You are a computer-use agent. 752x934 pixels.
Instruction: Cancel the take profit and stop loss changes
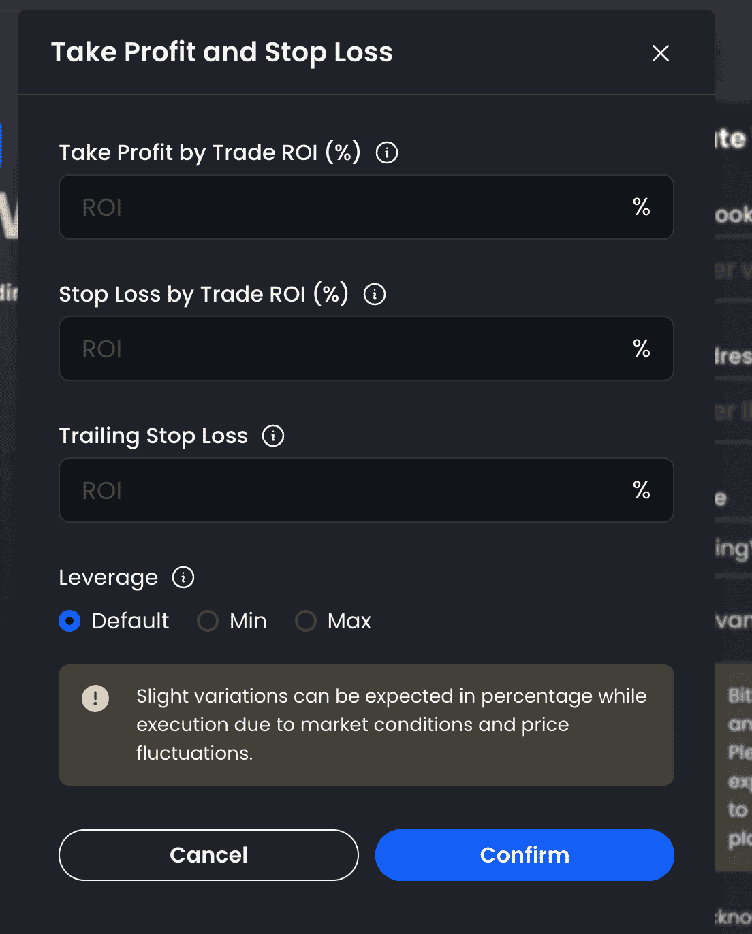click(208, 855)
